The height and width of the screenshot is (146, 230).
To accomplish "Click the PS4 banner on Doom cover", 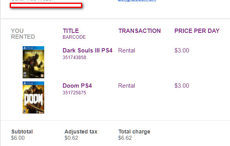I will [x=34, y=83].
